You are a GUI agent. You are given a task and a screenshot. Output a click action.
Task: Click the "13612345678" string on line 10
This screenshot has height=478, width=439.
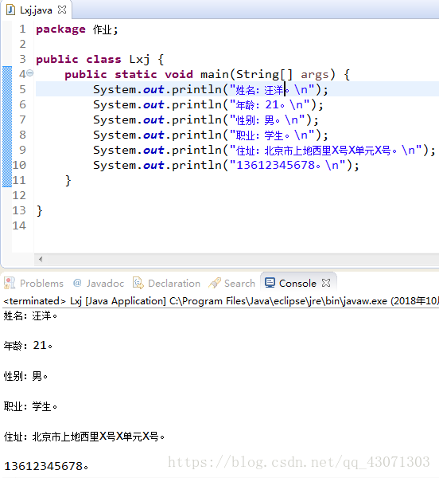[287, 165]
